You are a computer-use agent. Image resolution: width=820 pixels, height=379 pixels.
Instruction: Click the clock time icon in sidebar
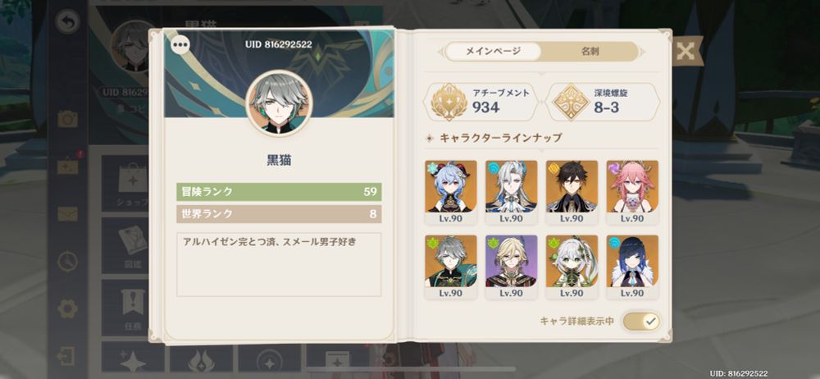point(68,261)
